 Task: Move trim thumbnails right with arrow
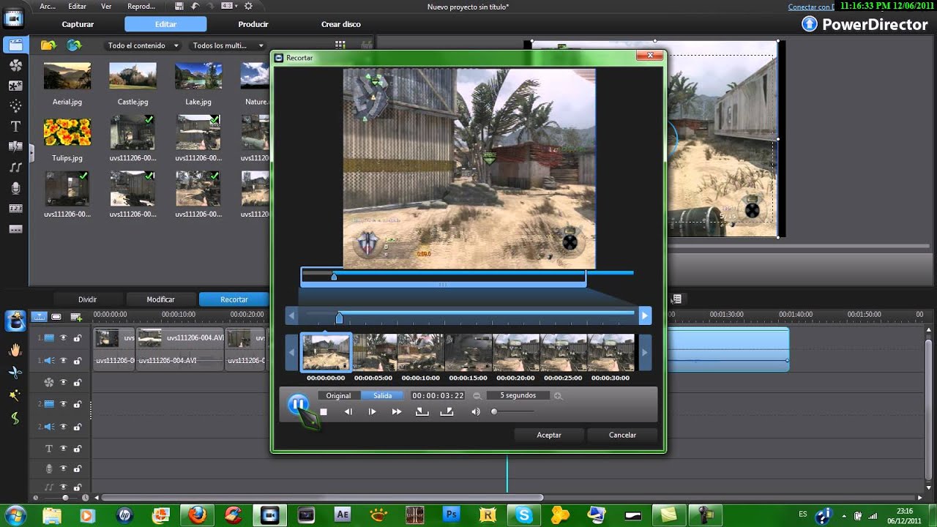coord(644,353)
